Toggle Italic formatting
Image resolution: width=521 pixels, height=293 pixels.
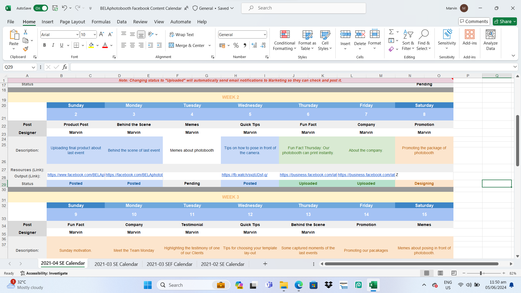(x=53, y=45)
